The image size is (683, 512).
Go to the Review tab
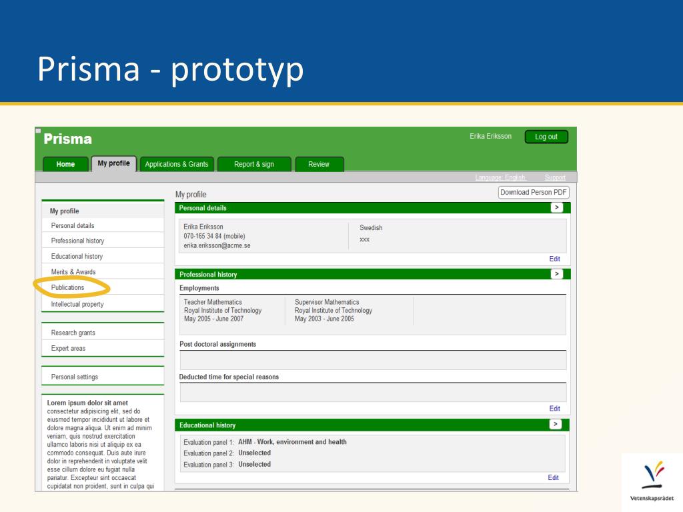coord(319,164)
